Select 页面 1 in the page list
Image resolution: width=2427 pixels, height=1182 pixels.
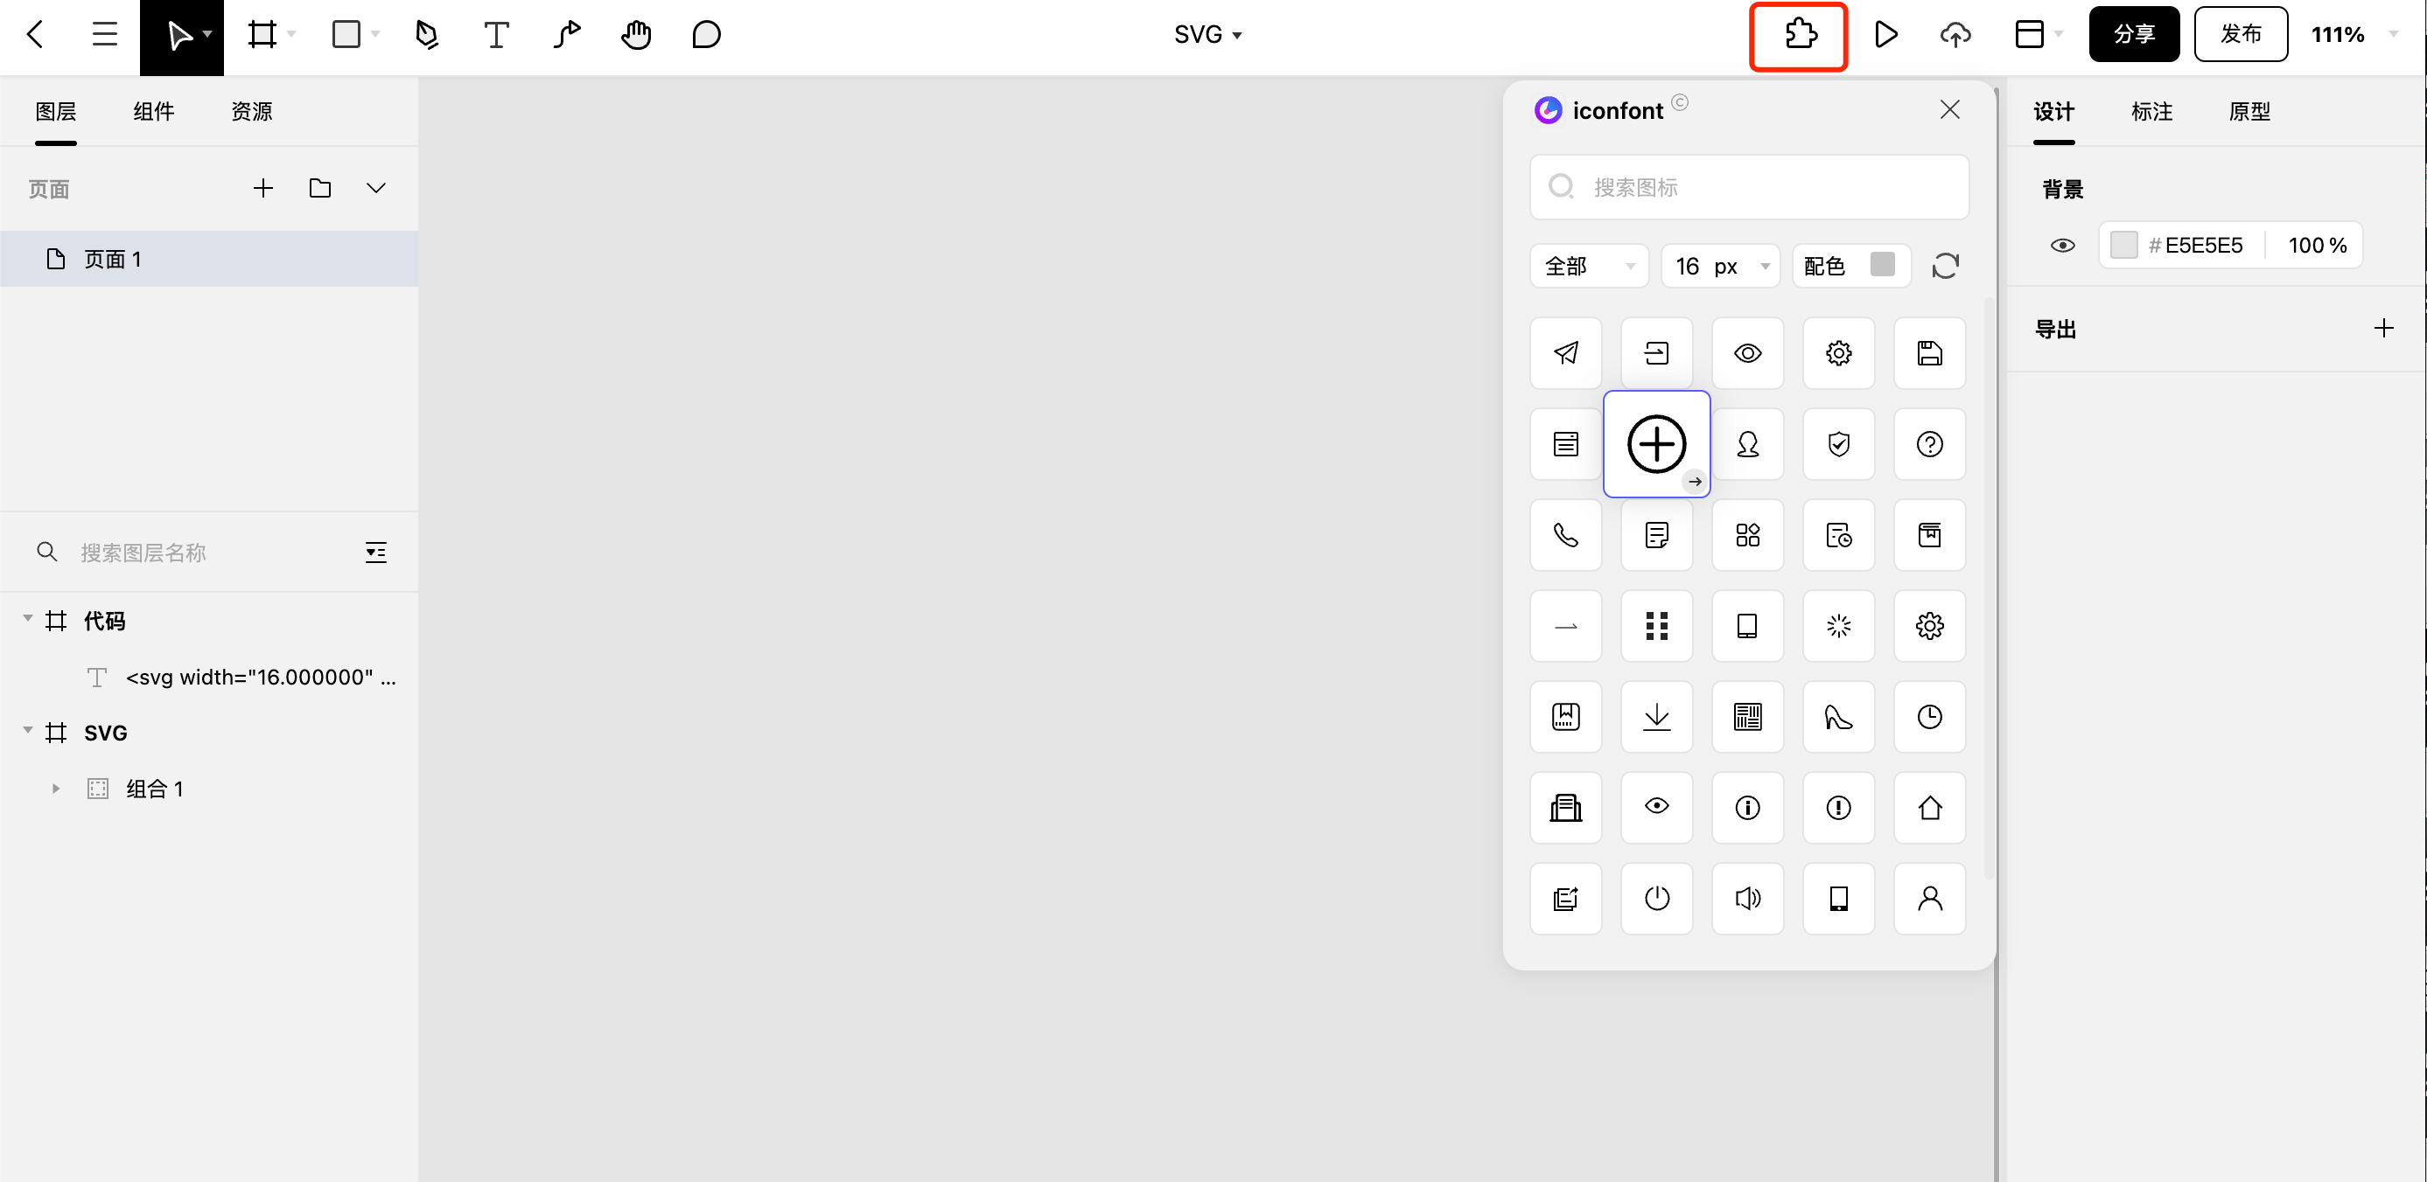tap(209, 259)
